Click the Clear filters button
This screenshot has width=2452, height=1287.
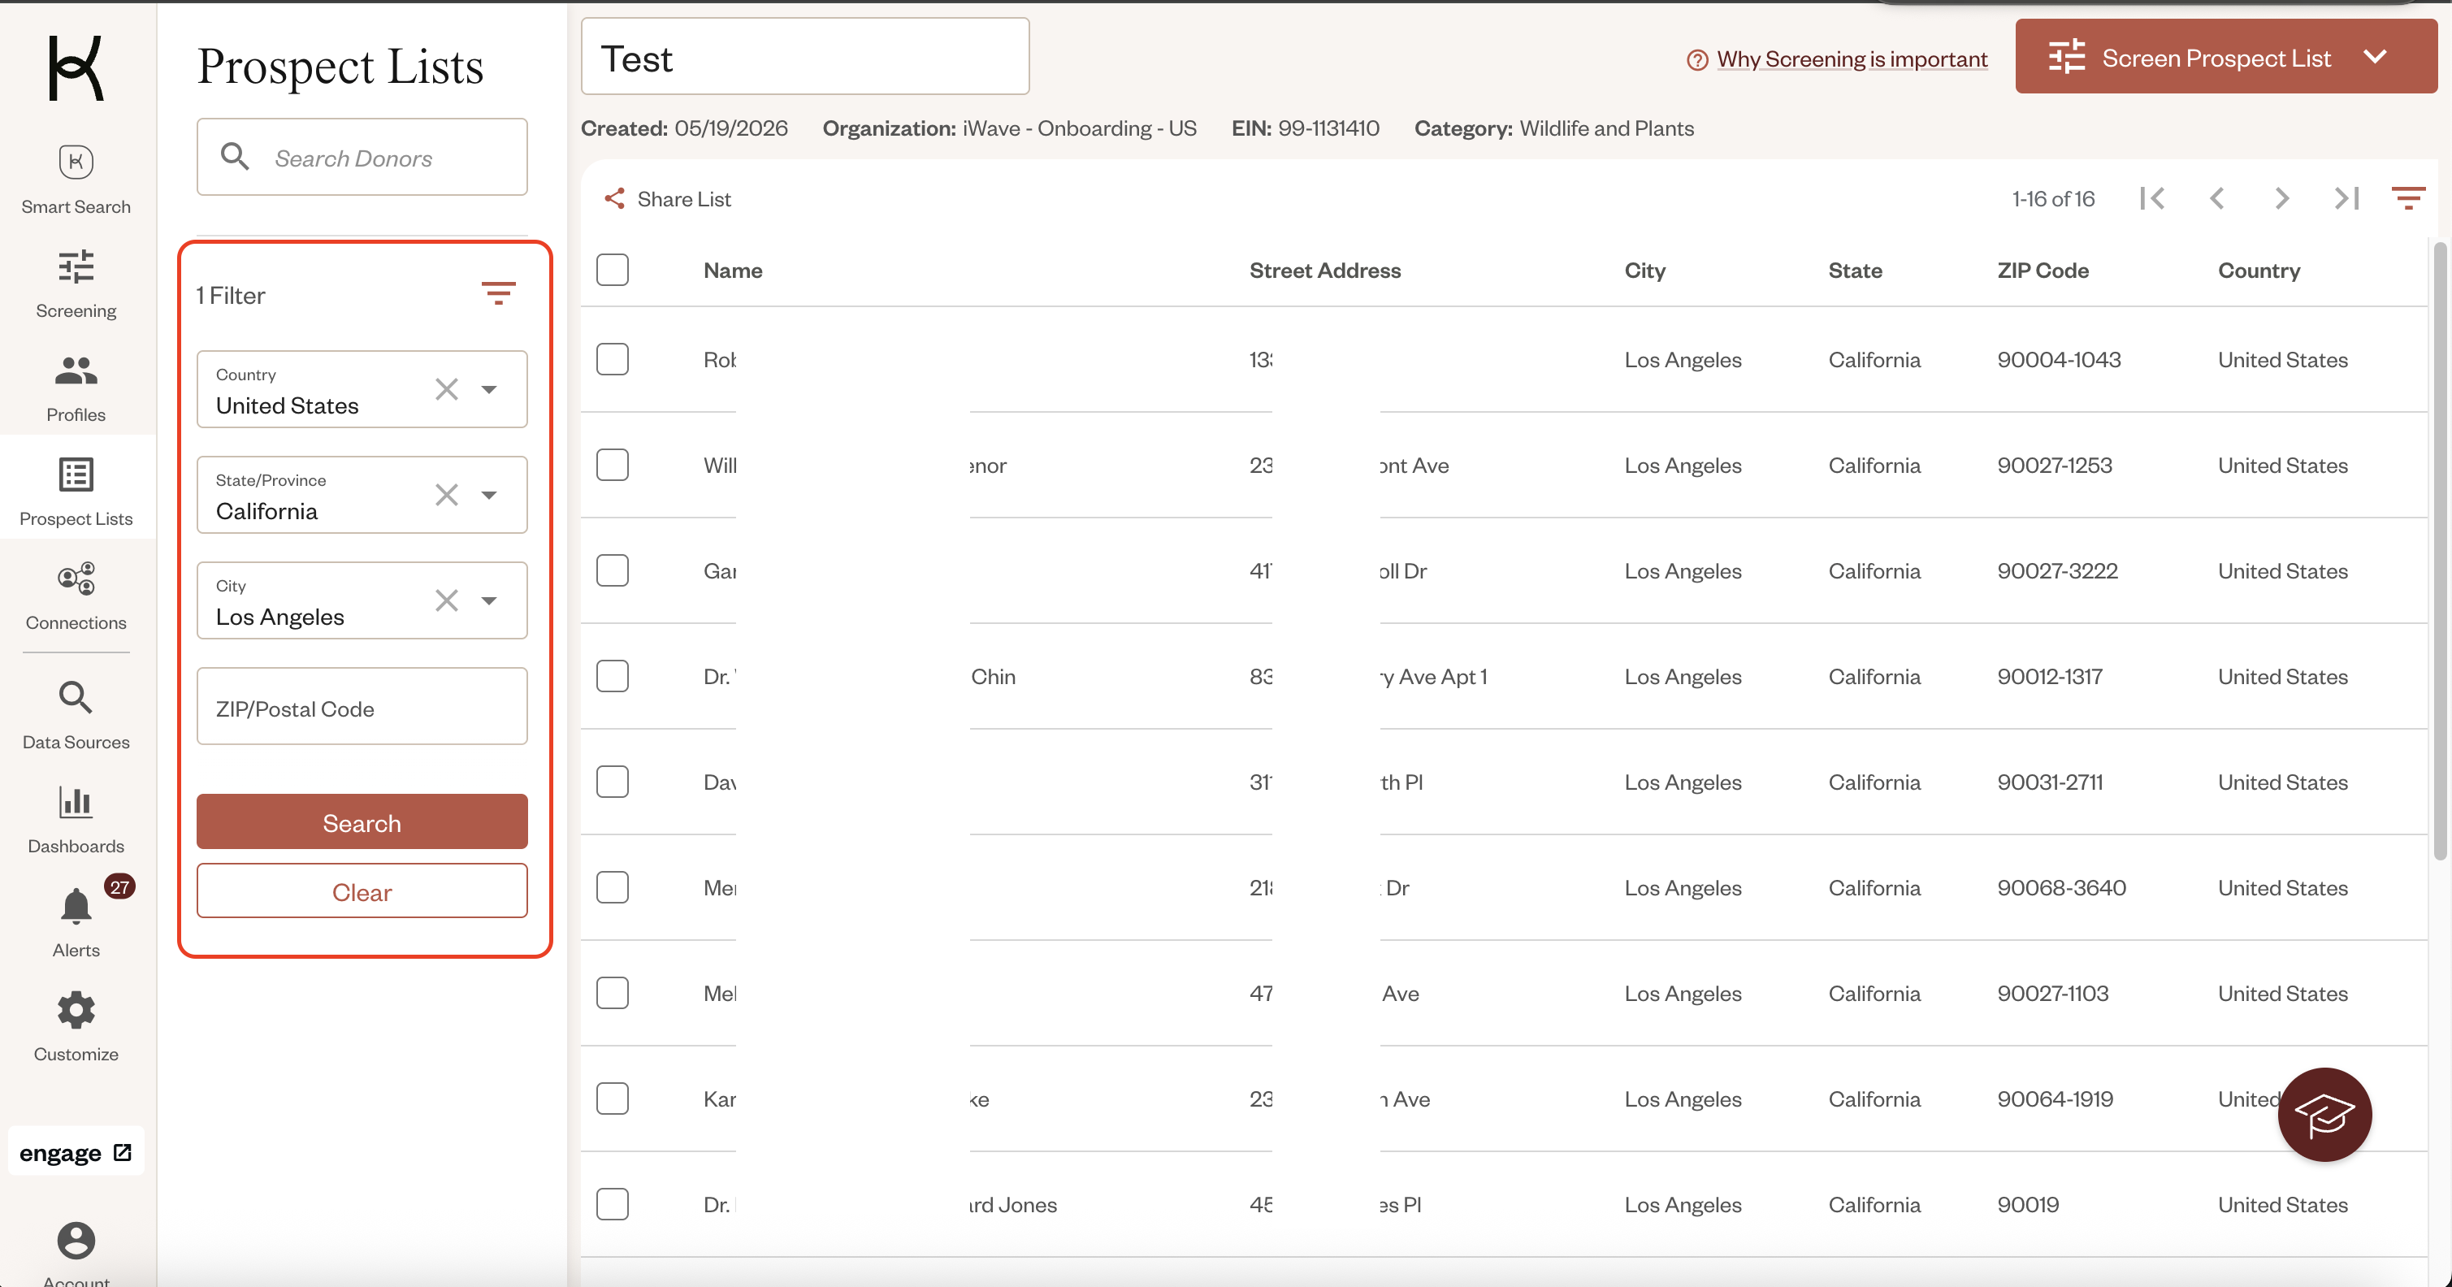[x=362, y=891]
